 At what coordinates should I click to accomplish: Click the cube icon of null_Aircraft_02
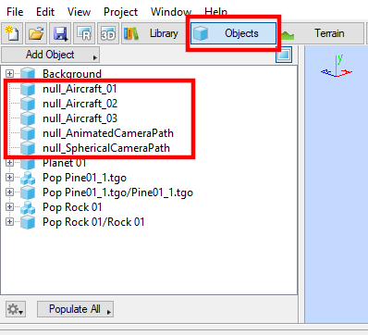tap(28, 104)
